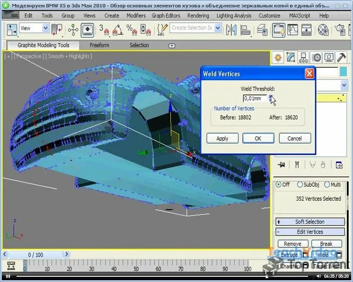Collapse the Edit Vertices rollout
Screen dimensions: 353x282
[x=310, y=232]
